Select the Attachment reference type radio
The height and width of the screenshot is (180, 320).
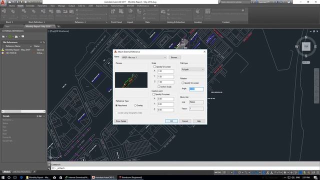click(x=116, y=105)
